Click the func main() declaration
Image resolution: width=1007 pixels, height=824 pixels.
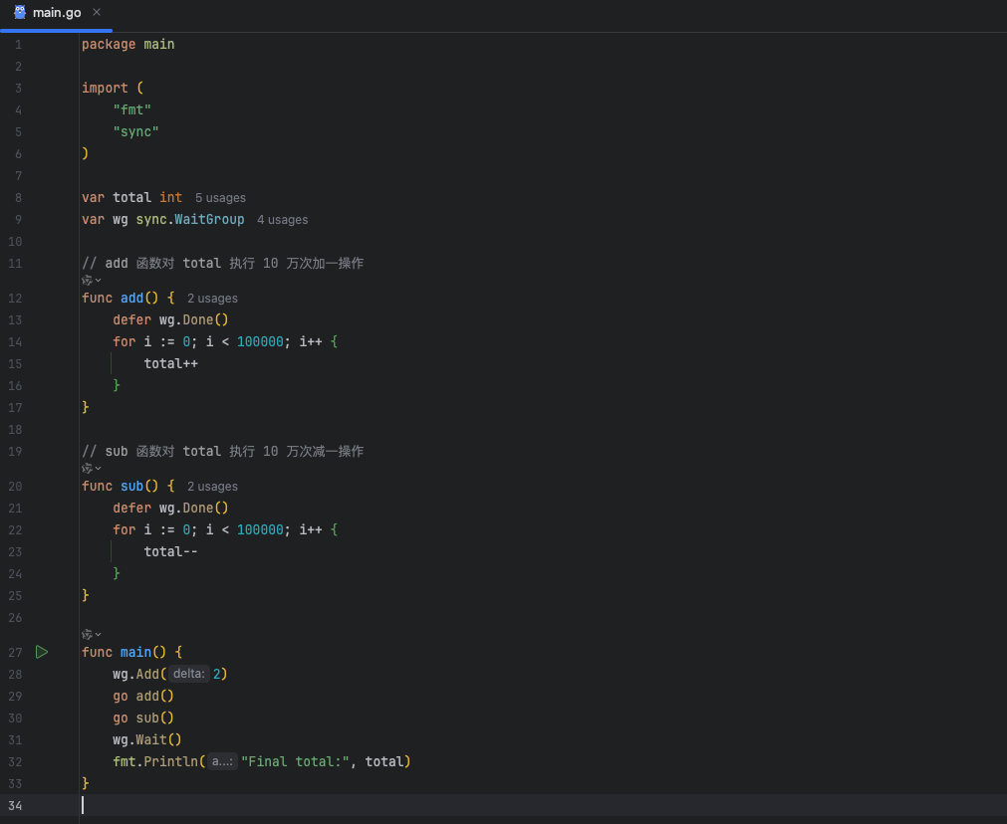point(131,652)
